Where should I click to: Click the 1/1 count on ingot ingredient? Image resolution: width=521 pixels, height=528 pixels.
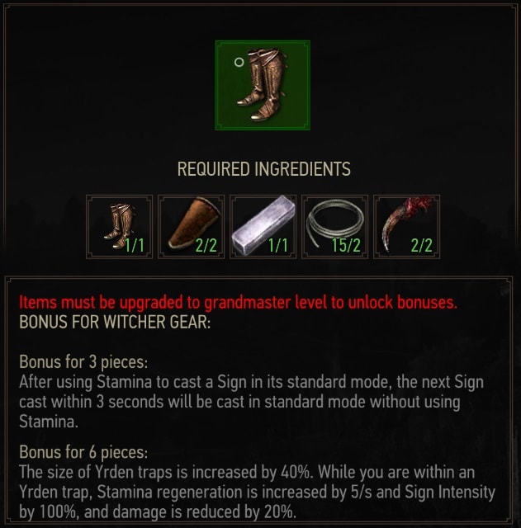pyautogui.click(x=278, y=245)
